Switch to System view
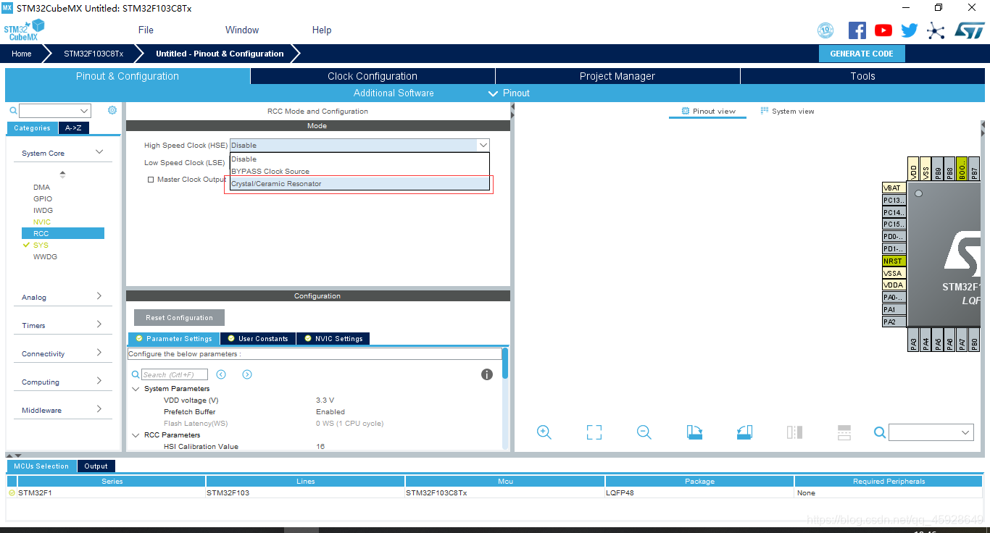 click(x=787, y=111)
